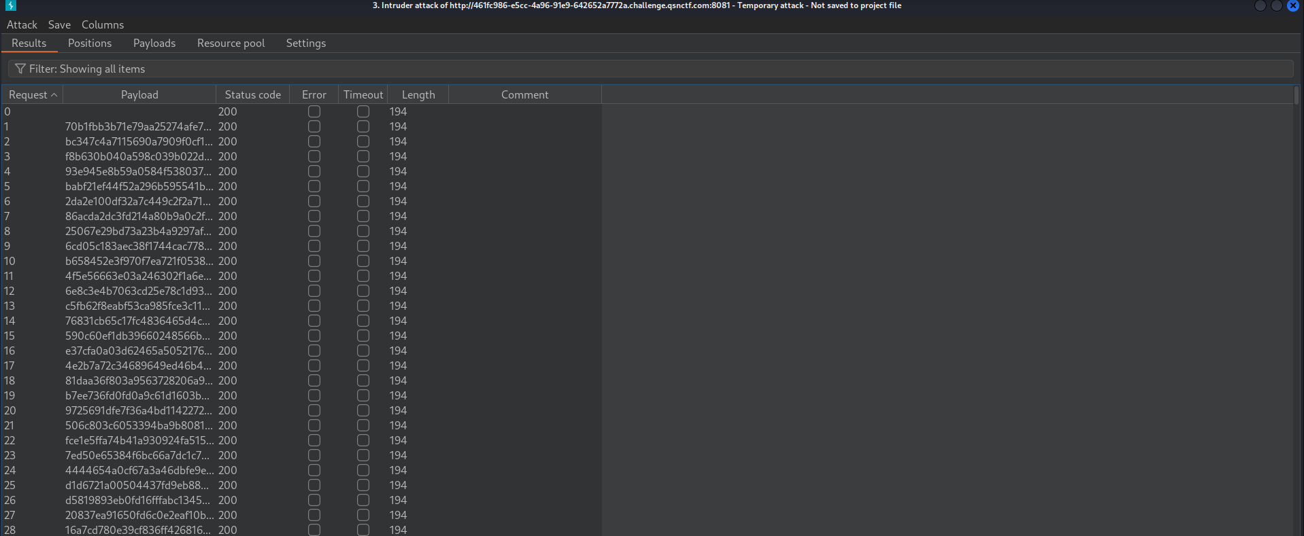Select payload 2da2e100df32a7c449c2f2a71...
1304x536 pixels.
click(139, 201)
